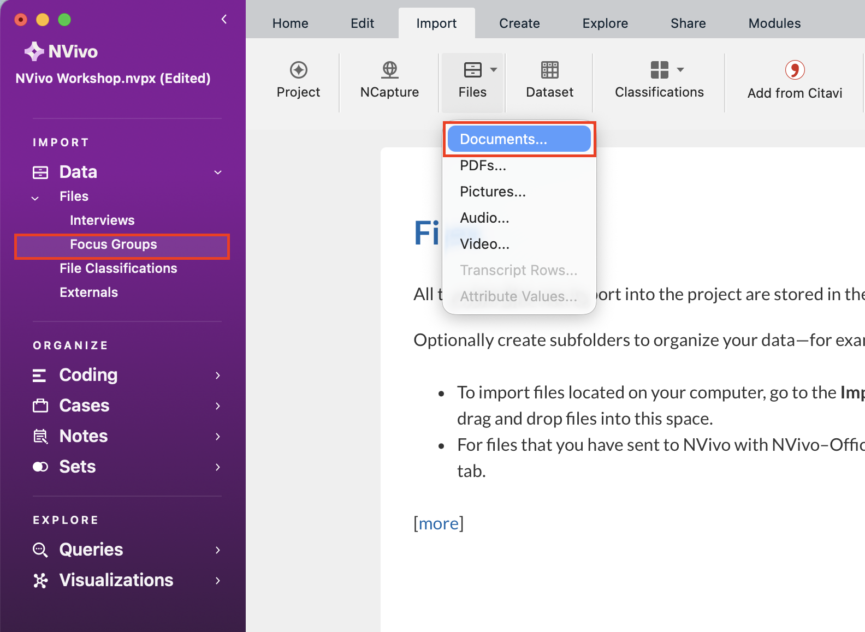Click the Queries magnifier icon
The width and height of the screenshot is (865, 632).
(x=40, y=550)
